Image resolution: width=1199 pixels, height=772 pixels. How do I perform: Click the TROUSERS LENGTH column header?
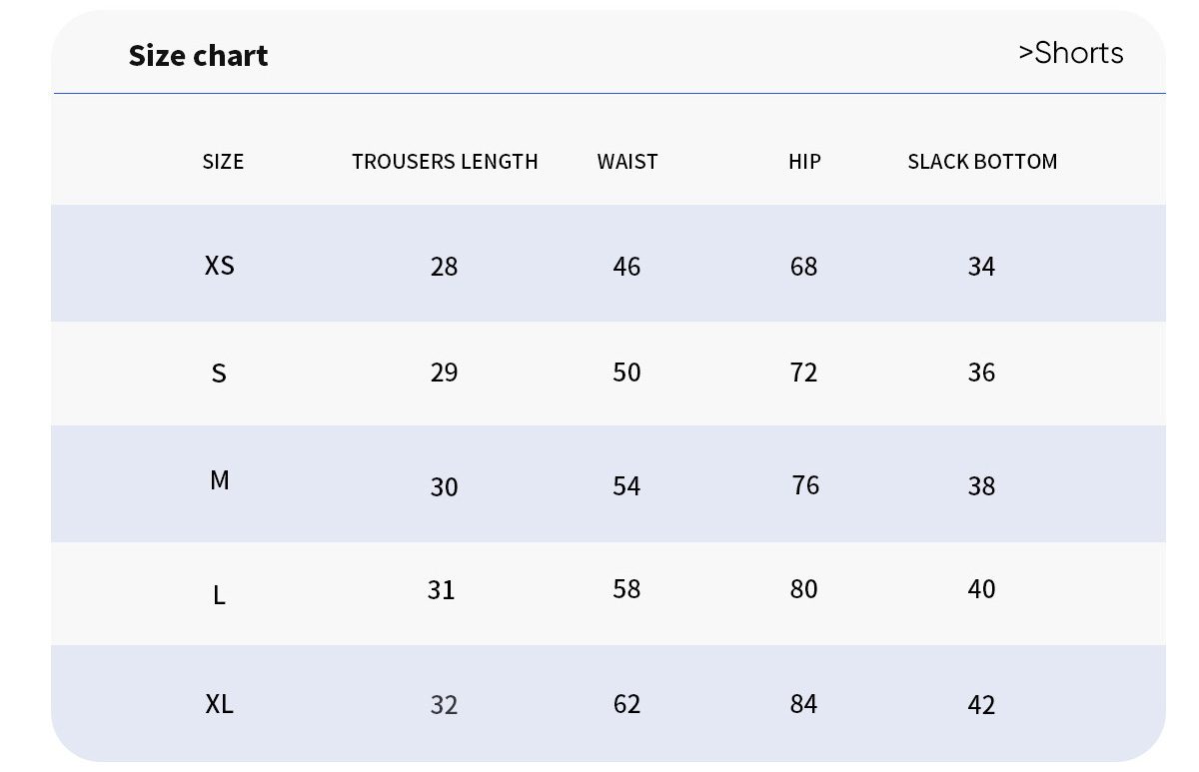[x=445, y=162]
